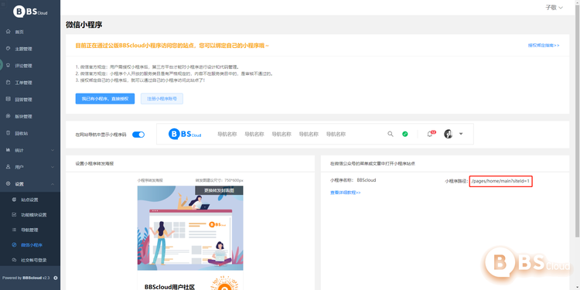Click the green mini-program icon in preview
Screen dimensions: 580x290
coord(405,134)
